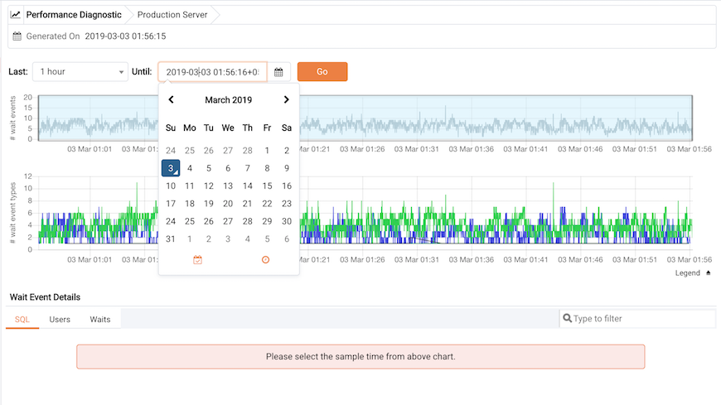Select the SQL tab
The height and width of the screenshot is (405, 721).
[x=22, y=319]
